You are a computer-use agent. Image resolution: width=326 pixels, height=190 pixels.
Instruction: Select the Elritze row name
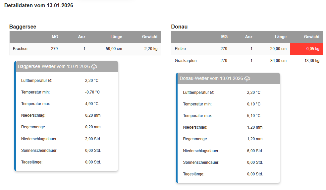pyautogui.click(x=180, y=49)
